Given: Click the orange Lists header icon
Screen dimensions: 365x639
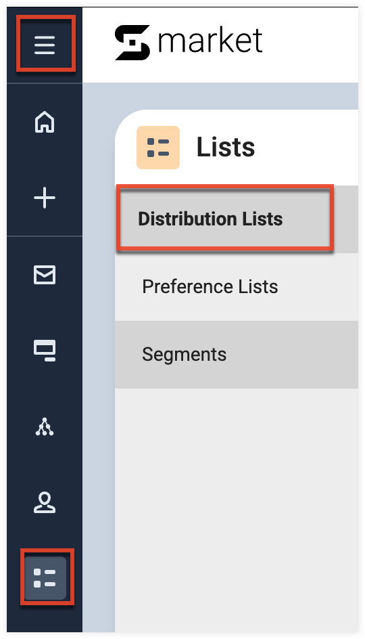Looking at the screenshot, I should pyautogui.click(x=158, y=147).
